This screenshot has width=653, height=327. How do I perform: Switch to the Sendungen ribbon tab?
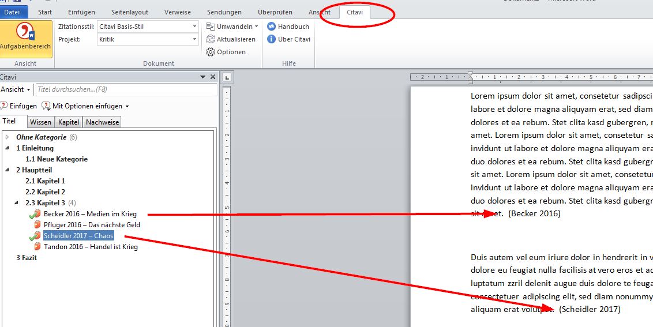224,12
